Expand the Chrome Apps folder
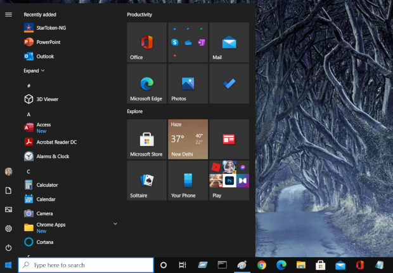Screen dimensions: 393x273 tap(115, 224)
